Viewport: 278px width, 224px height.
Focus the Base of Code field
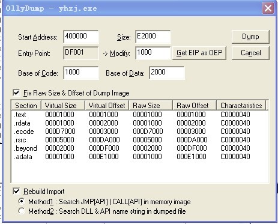[x=81, y=73]
